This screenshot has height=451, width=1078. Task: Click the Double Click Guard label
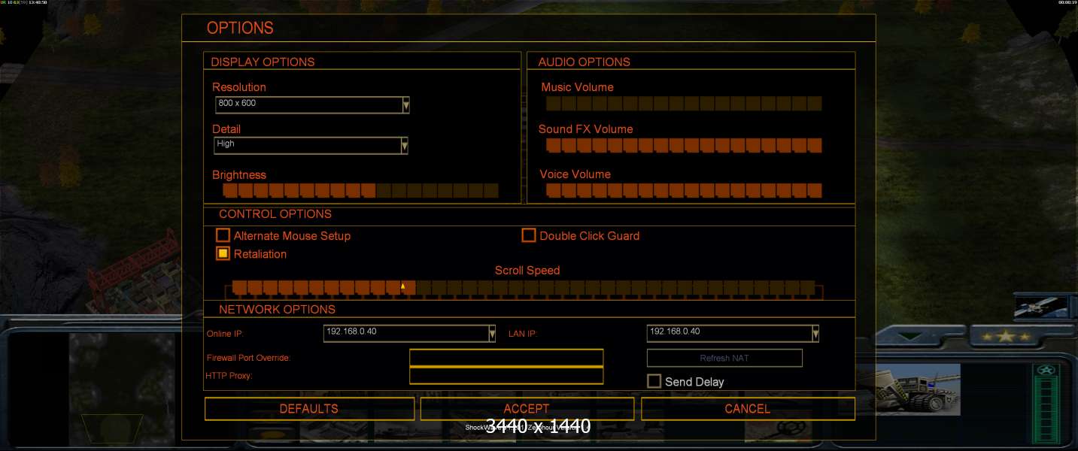coord(590,236)
